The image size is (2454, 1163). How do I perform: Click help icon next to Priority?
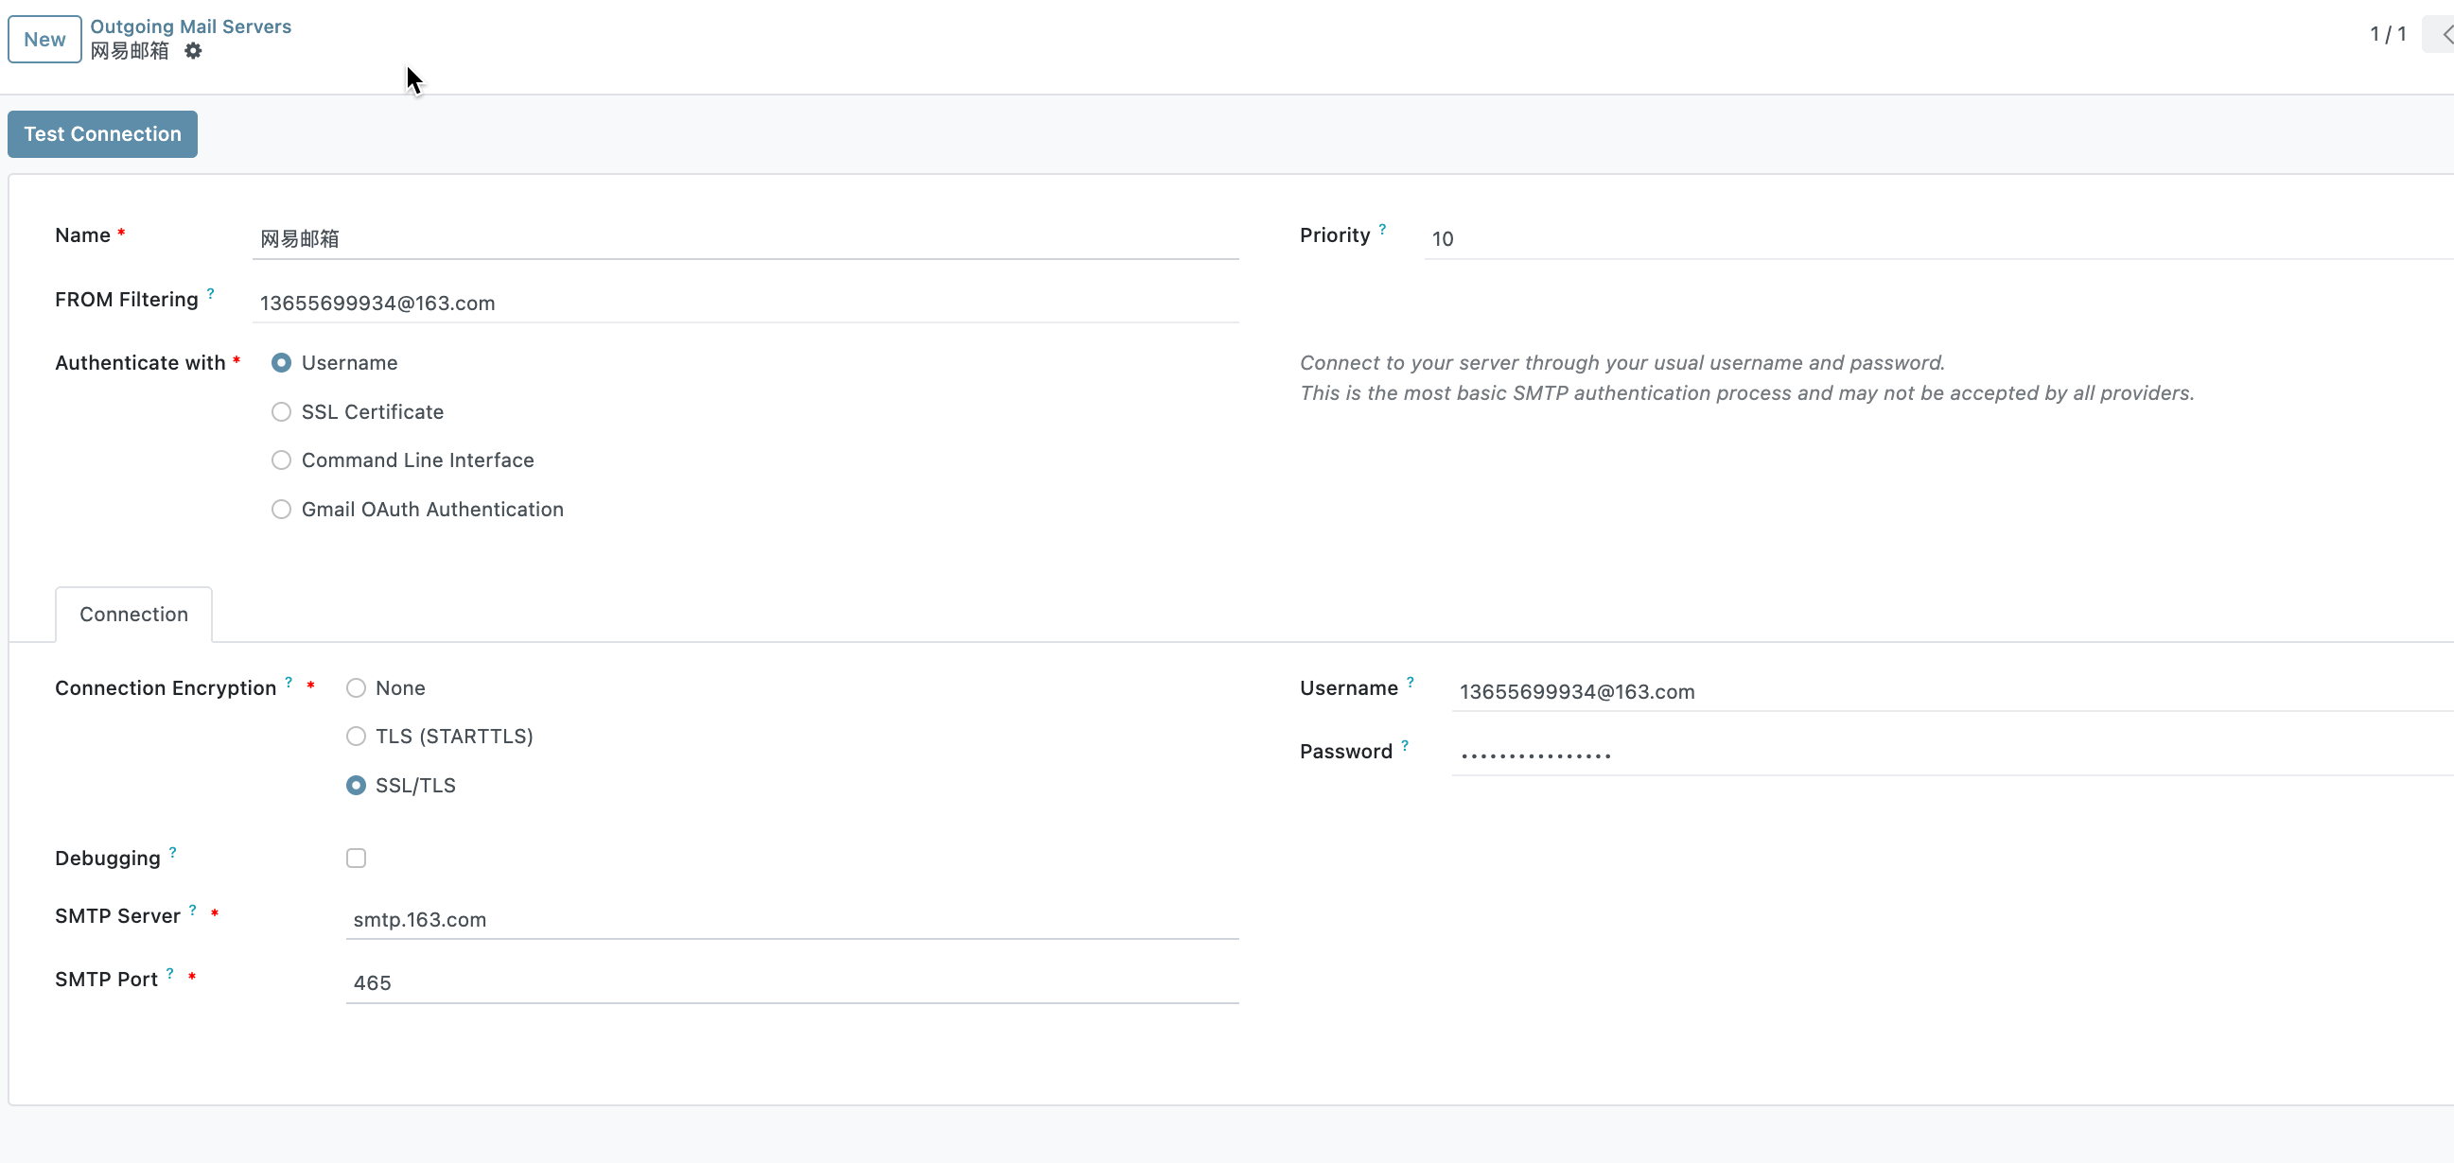pyautogui.click(x=1382, y=229)
